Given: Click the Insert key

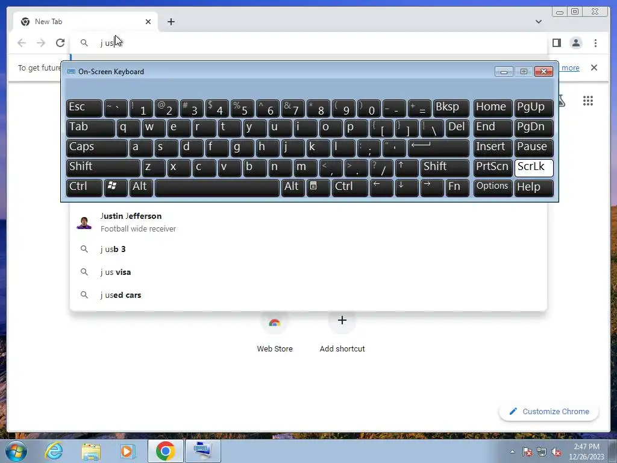Looking at the screenshot, I should (x=493, y=148).
